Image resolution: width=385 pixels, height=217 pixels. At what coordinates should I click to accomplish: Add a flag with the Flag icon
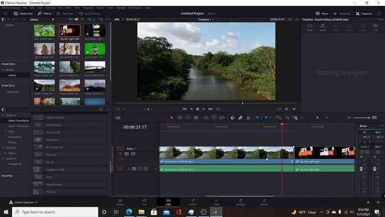point(257,118)
